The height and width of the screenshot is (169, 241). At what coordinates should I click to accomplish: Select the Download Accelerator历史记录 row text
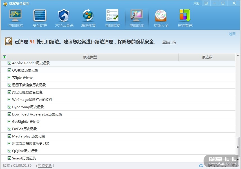(37, 114)
